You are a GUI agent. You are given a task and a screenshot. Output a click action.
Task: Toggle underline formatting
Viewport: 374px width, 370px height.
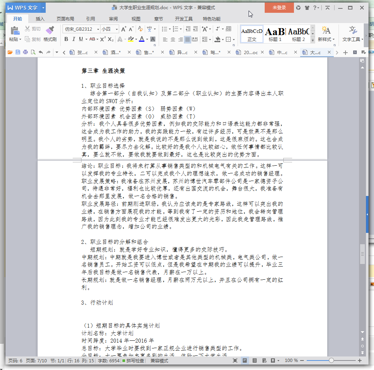81,39
